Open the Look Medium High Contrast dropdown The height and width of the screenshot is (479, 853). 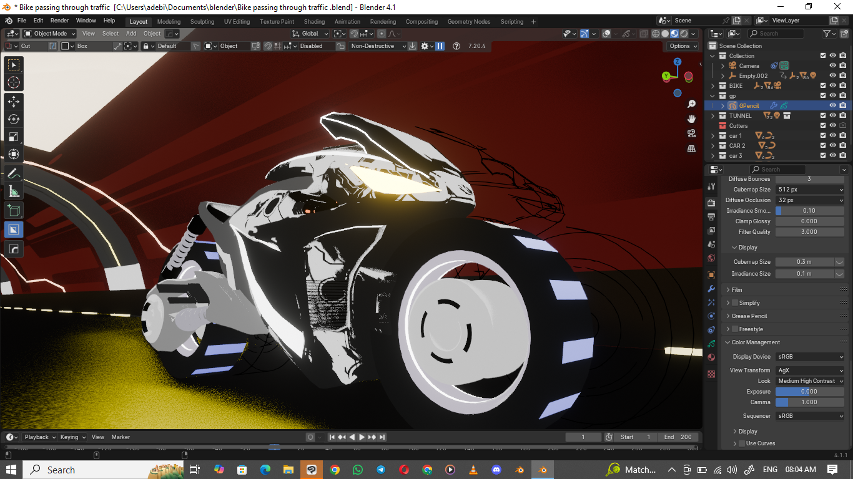[x=810, y=380]
